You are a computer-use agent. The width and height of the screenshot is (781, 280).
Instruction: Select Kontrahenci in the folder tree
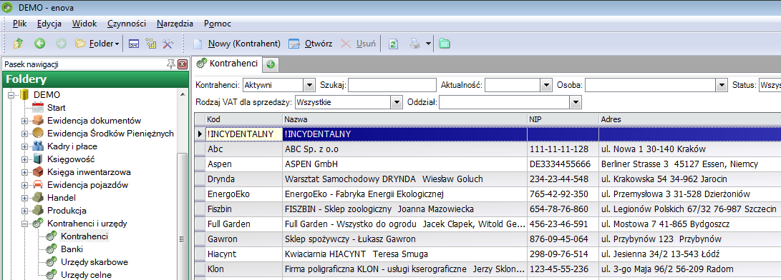(x=84, y=236)
